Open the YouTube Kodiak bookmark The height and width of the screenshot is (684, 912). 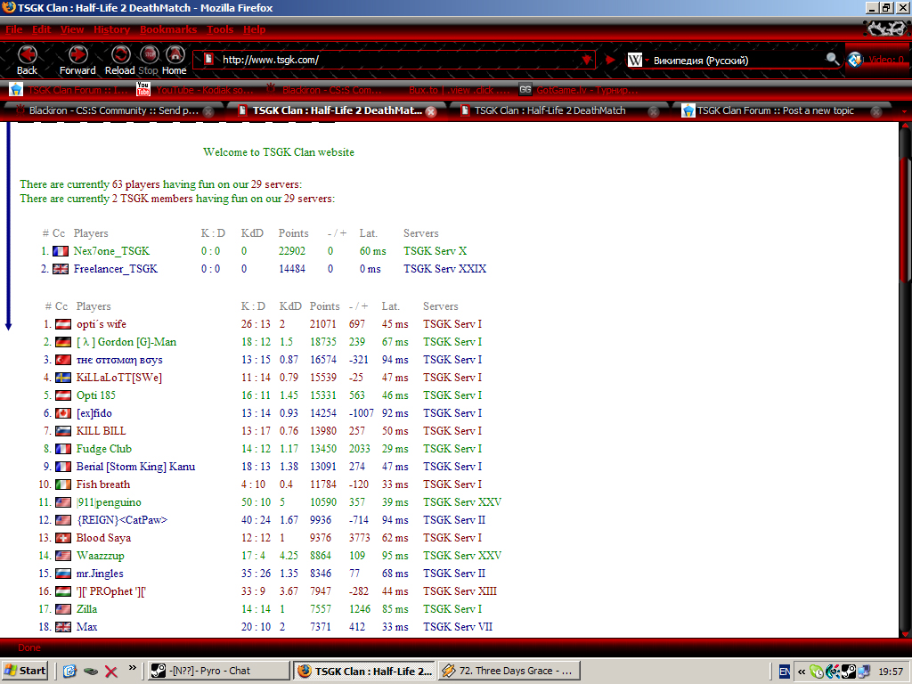[194, 90]
